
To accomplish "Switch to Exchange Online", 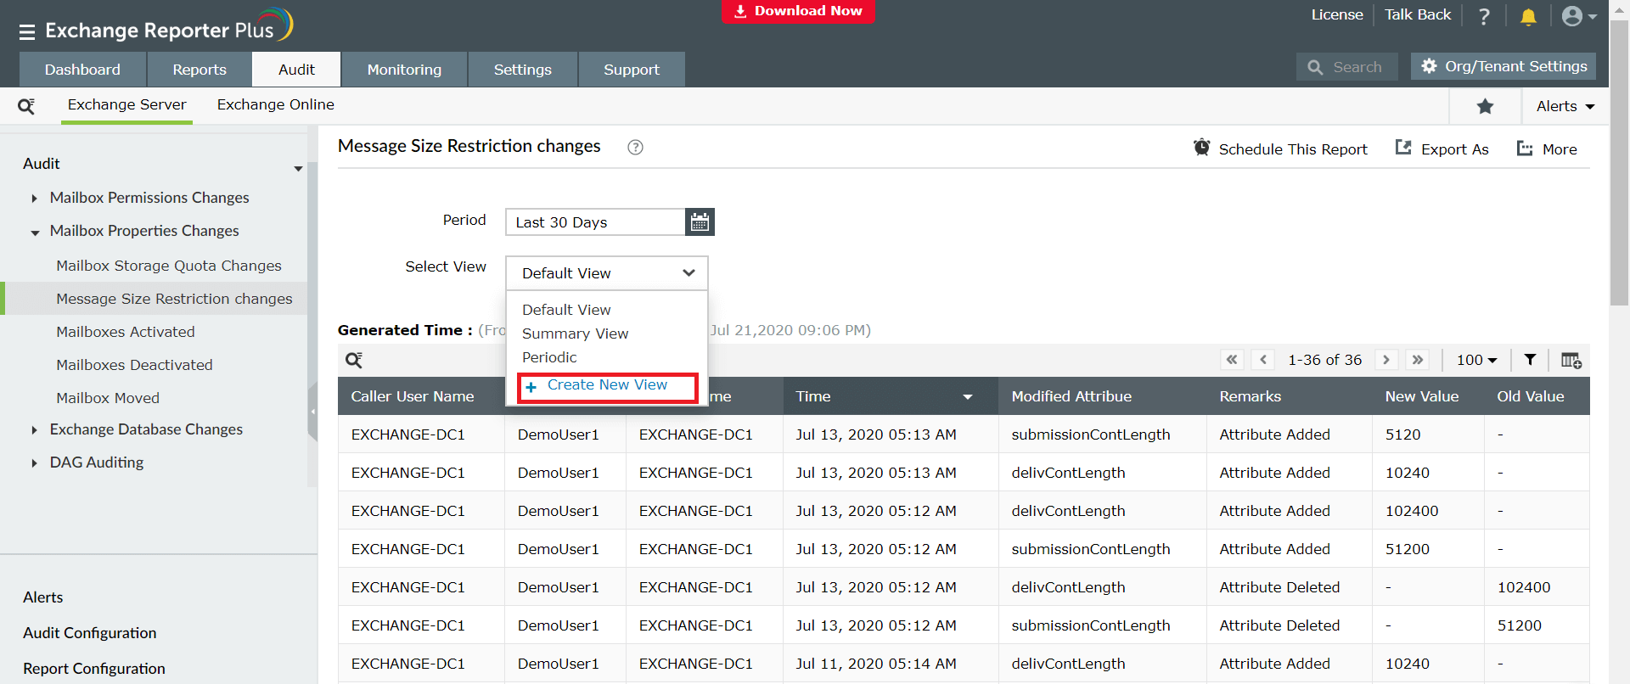I will coord(276,104).
